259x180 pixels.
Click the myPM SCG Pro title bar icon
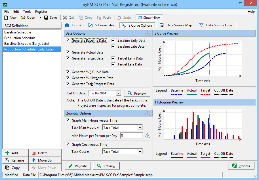5,4
